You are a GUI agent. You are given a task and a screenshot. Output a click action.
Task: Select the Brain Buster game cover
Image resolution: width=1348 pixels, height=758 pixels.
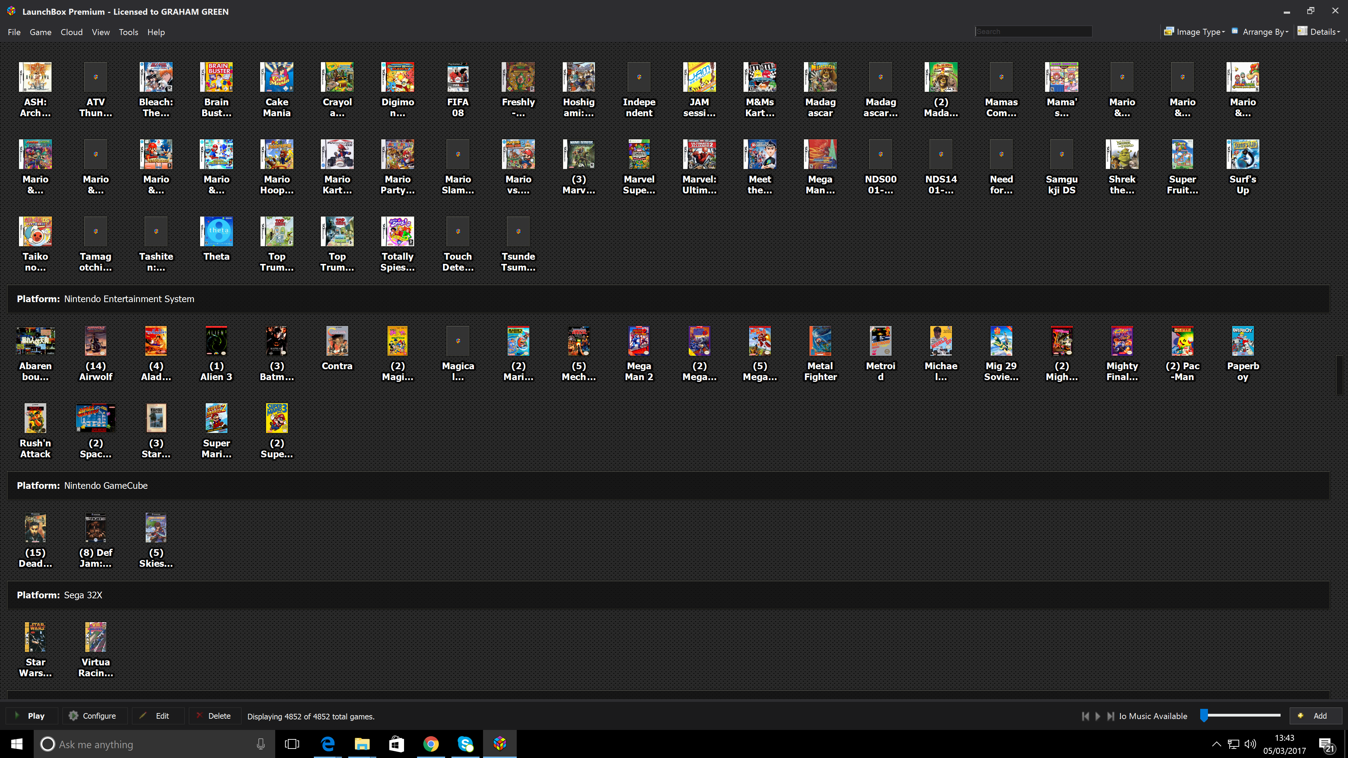(216, 77)
